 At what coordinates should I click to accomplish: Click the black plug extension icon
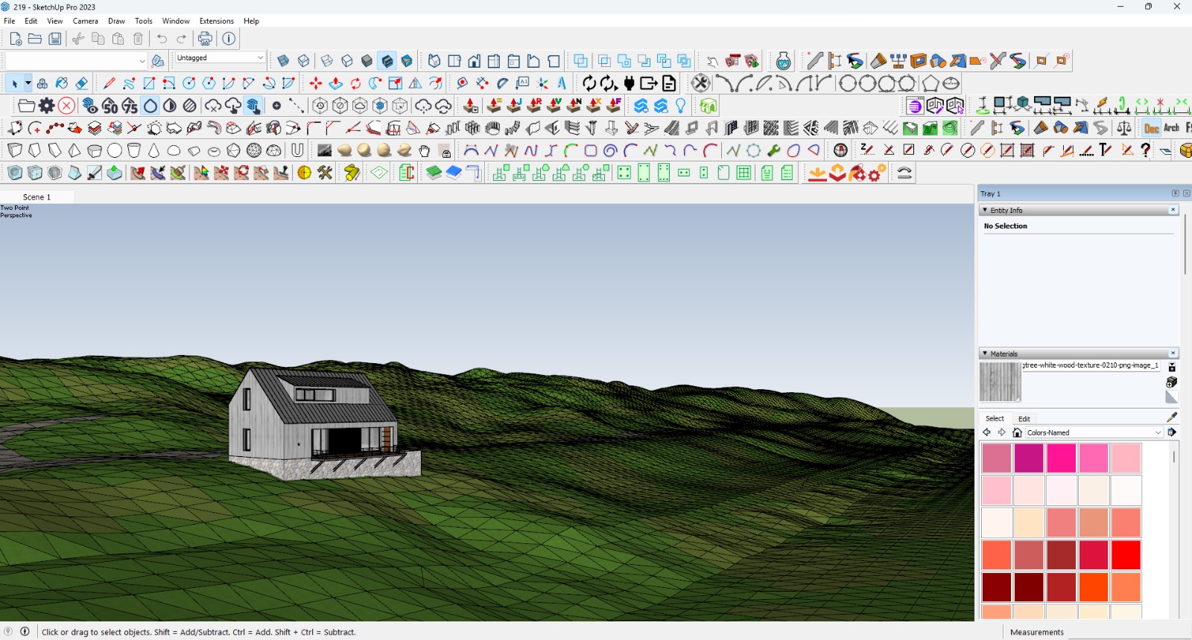pos(630,83)
